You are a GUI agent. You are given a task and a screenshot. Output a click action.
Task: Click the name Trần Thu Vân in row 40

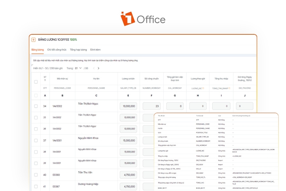pos(85,172)
